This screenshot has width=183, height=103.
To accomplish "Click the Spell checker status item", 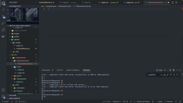I will tap(159, 102).
